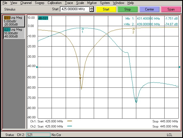183x138 pixels.
Task: Open the Help menu
Action: pyautogui.click(x=131, y=3)
